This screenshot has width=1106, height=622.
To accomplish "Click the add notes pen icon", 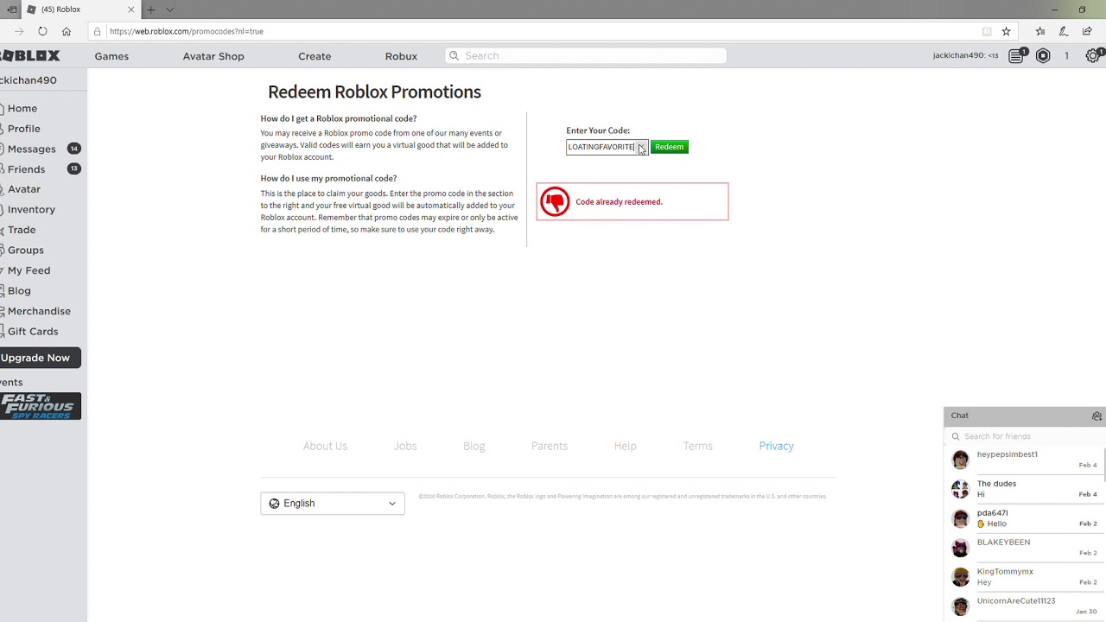I will tap(1064, 31).
